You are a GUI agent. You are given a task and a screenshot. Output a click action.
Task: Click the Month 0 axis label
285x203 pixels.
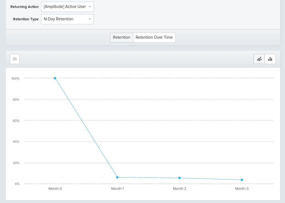tap(55, 188)
